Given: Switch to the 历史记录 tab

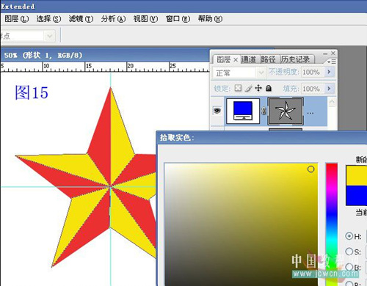Looking at the screenshot, I should tap(295, 59).
